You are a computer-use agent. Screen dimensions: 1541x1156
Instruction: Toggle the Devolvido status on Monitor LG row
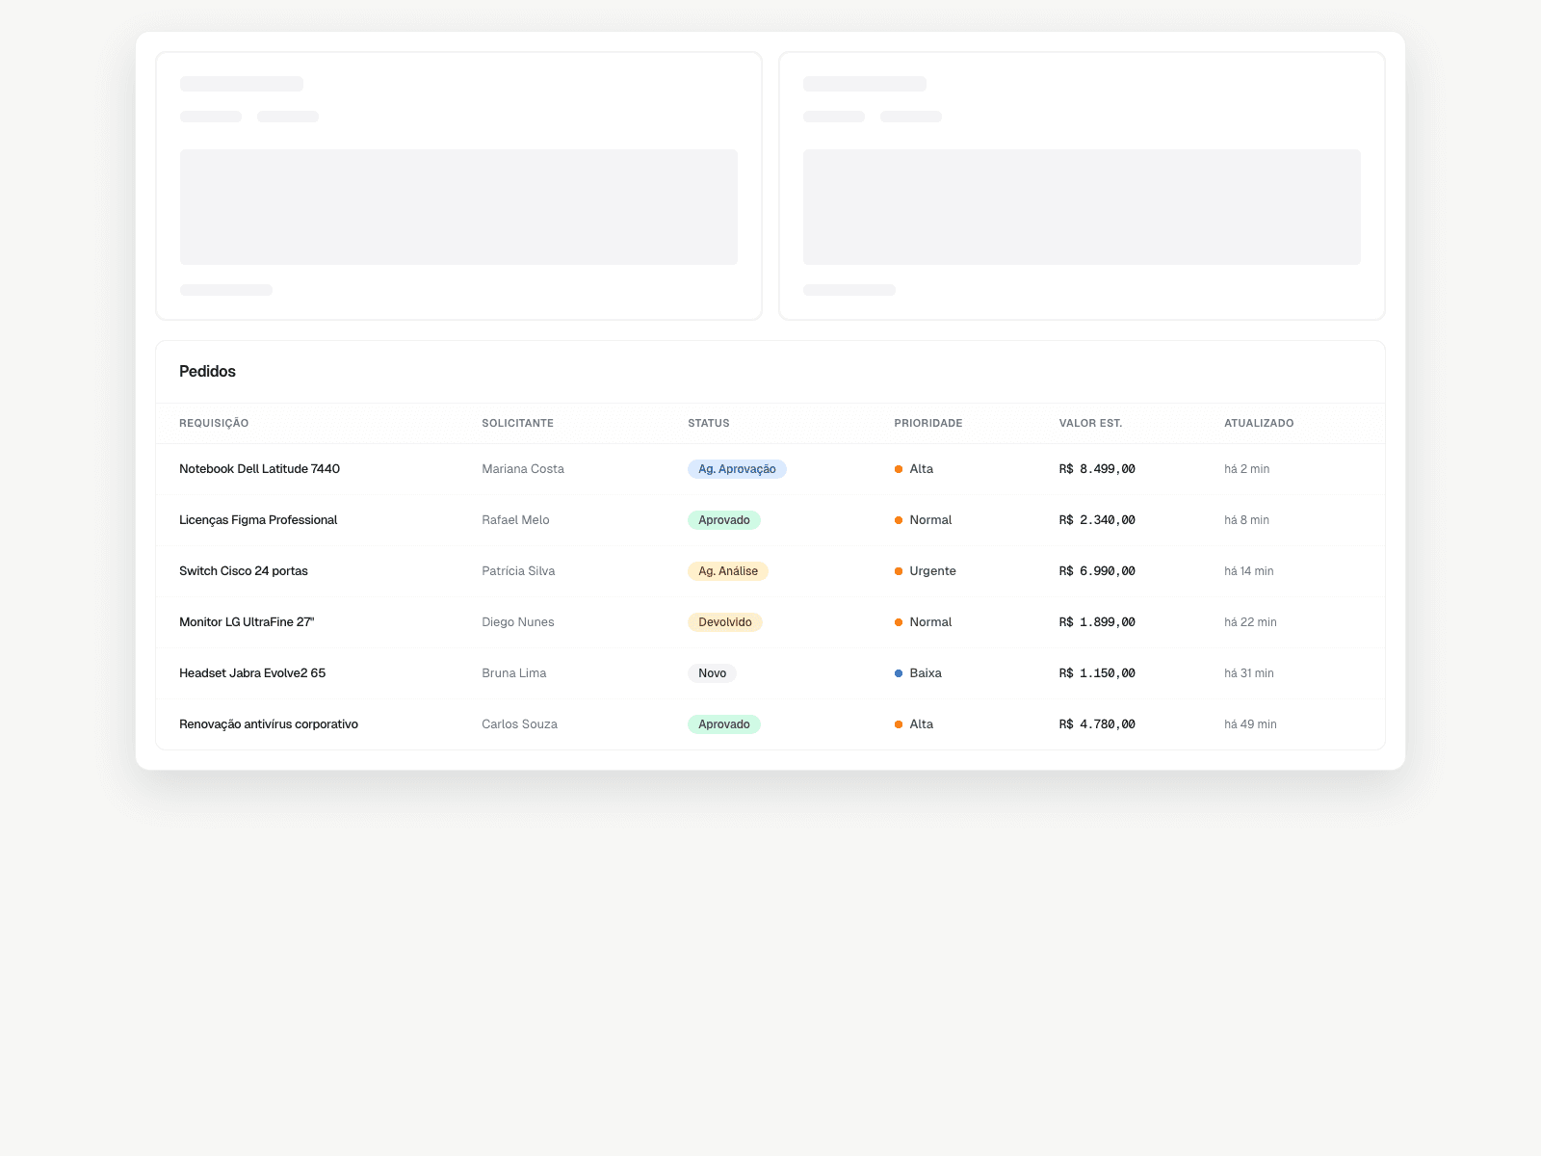[725, 621]
